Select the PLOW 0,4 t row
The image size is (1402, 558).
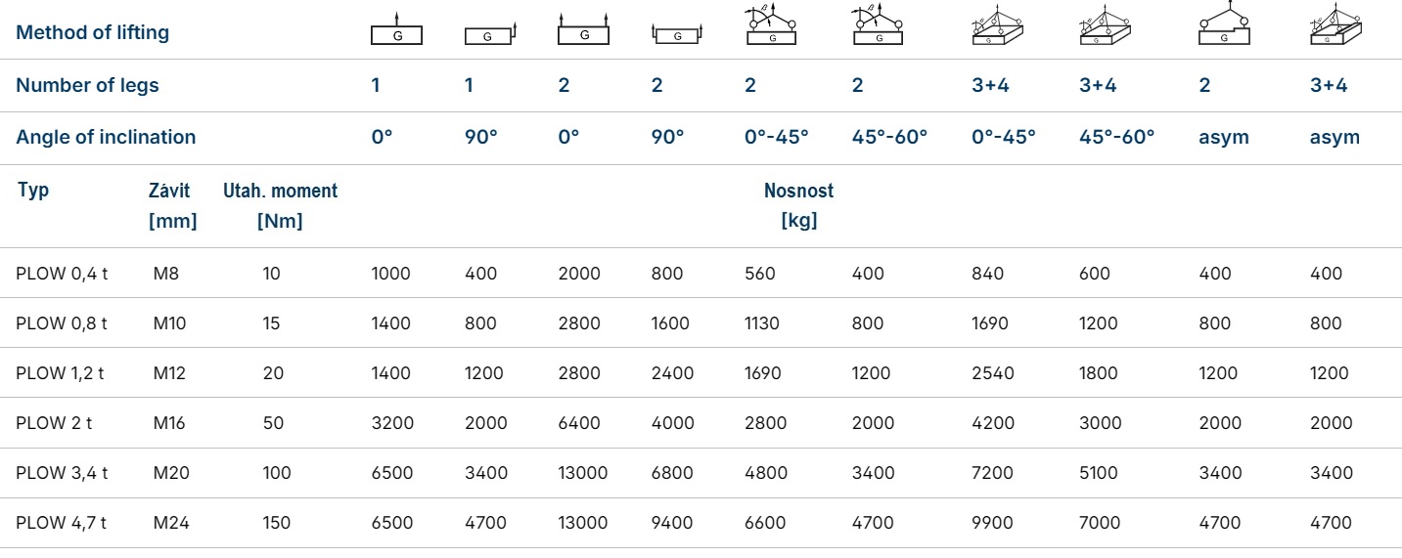(701, 274)
